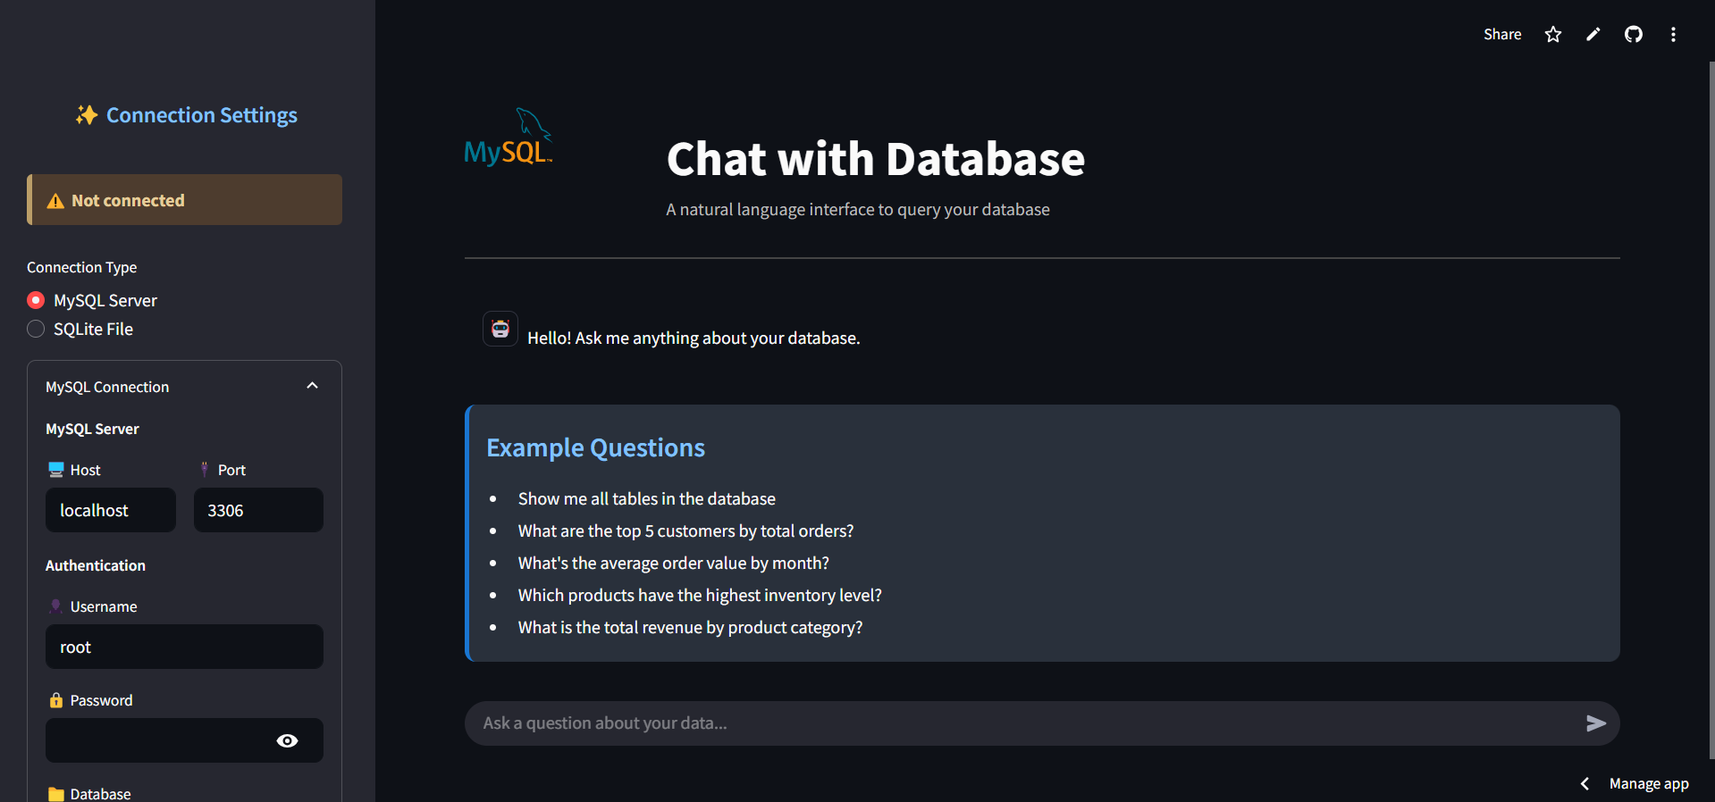Expand the Manage app chevron
Viewport: 1715px width, 802px height.
1585,783
